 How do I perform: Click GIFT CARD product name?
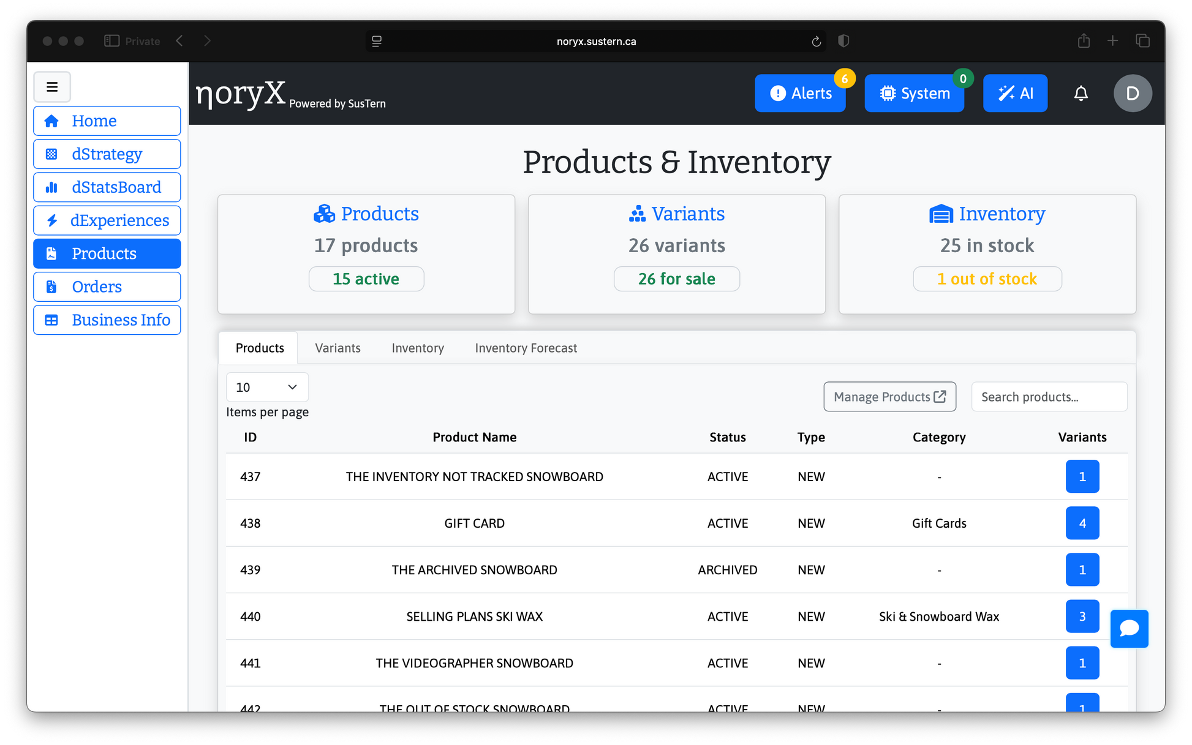(x=475, y=523)
